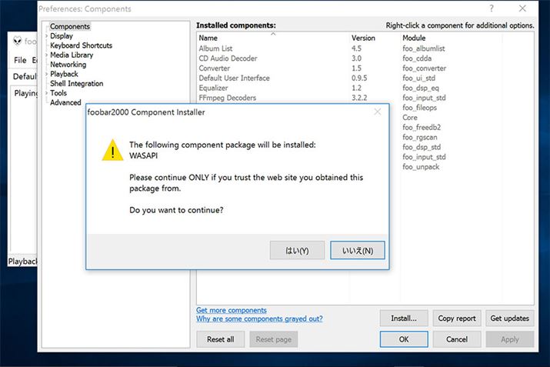This screenshot has height=367, width=550.
Task: Select the Default tab in foobar2000 window
Action: pyautogui.click(x=25, y=76)
